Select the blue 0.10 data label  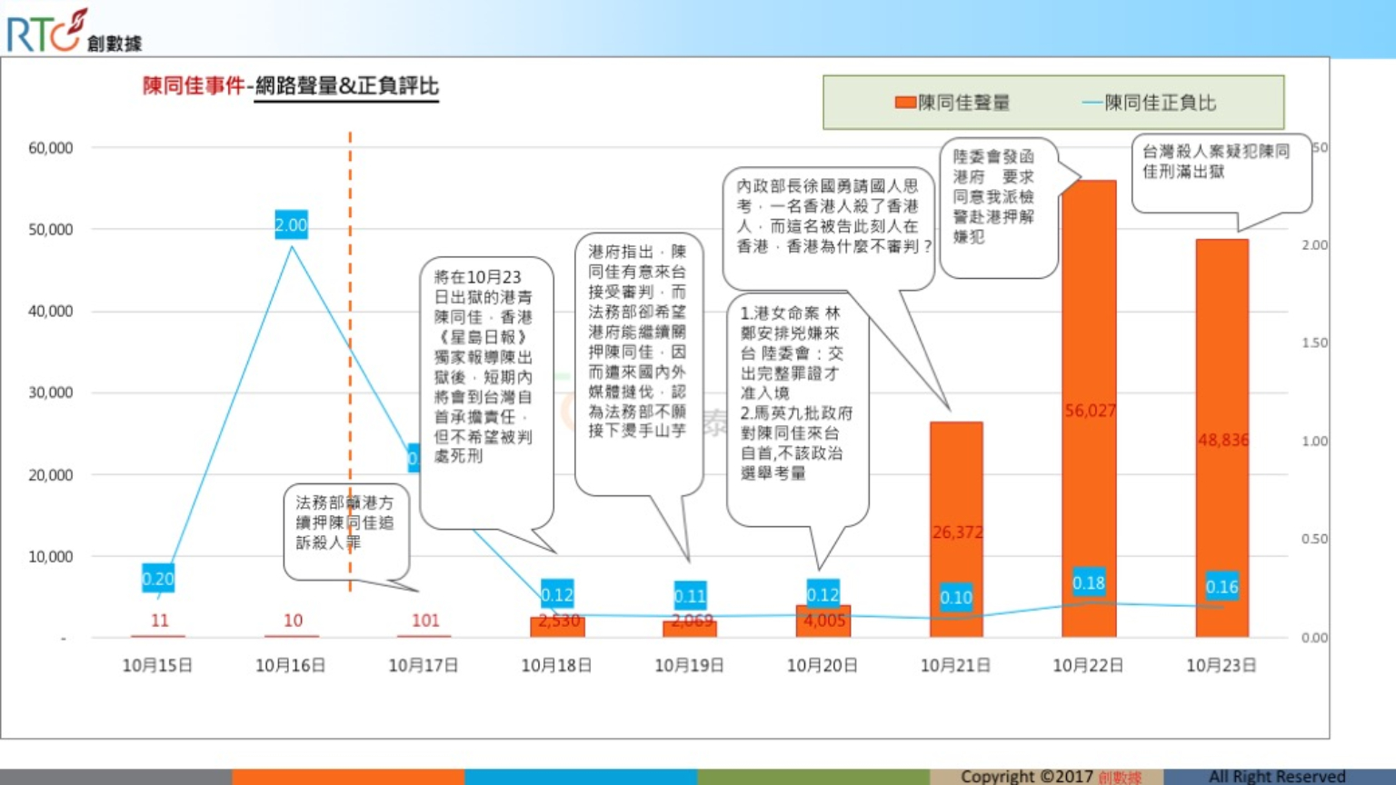[956, 598]
